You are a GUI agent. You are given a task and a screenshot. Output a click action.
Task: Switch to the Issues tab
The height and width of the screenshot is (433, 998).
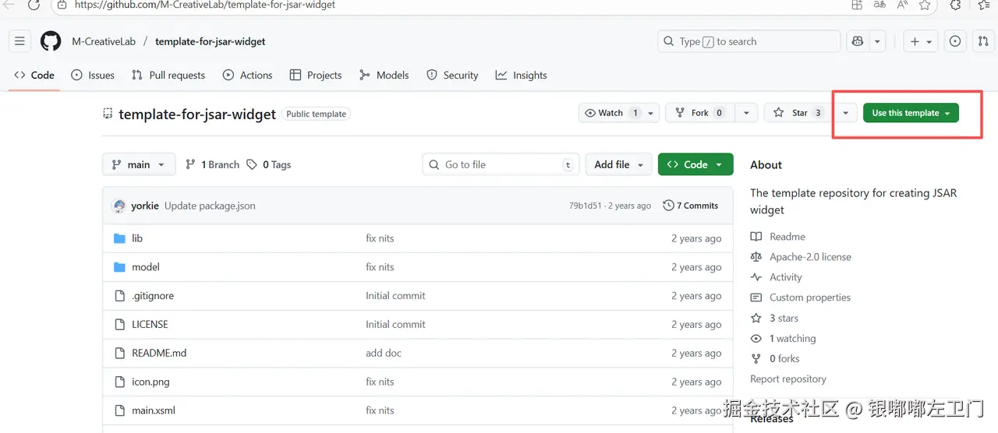(x=93, y=75)
